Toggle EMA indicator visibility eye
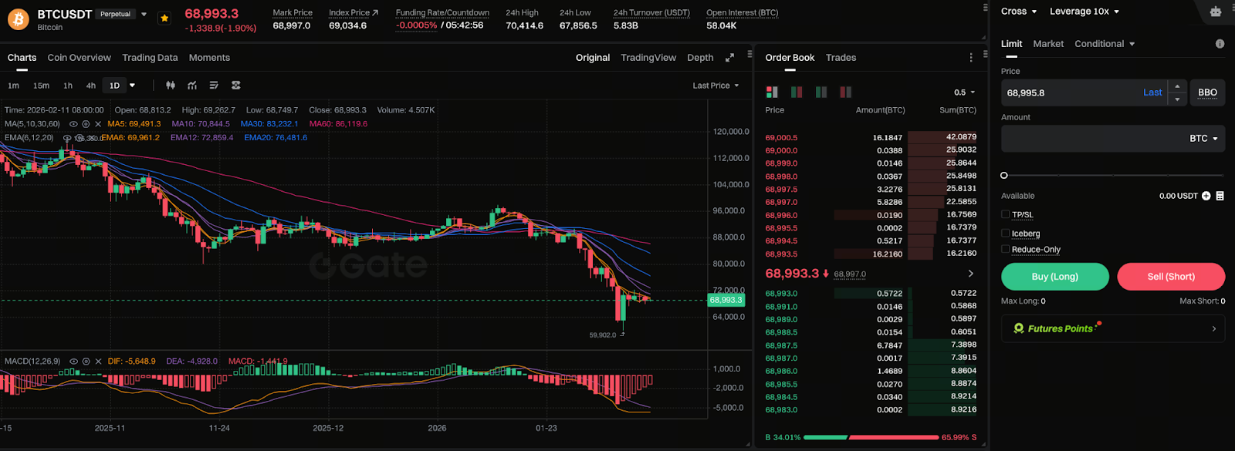The image size is (1235, 451). (67, 138)
